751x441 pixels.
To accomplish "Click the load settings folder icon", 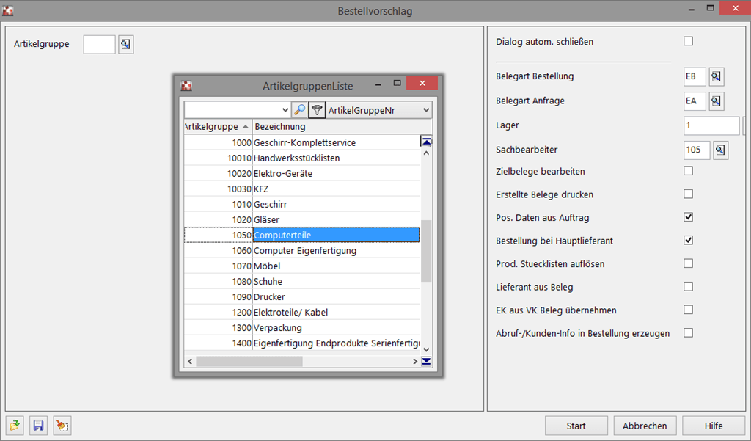I will click(15, 426).
